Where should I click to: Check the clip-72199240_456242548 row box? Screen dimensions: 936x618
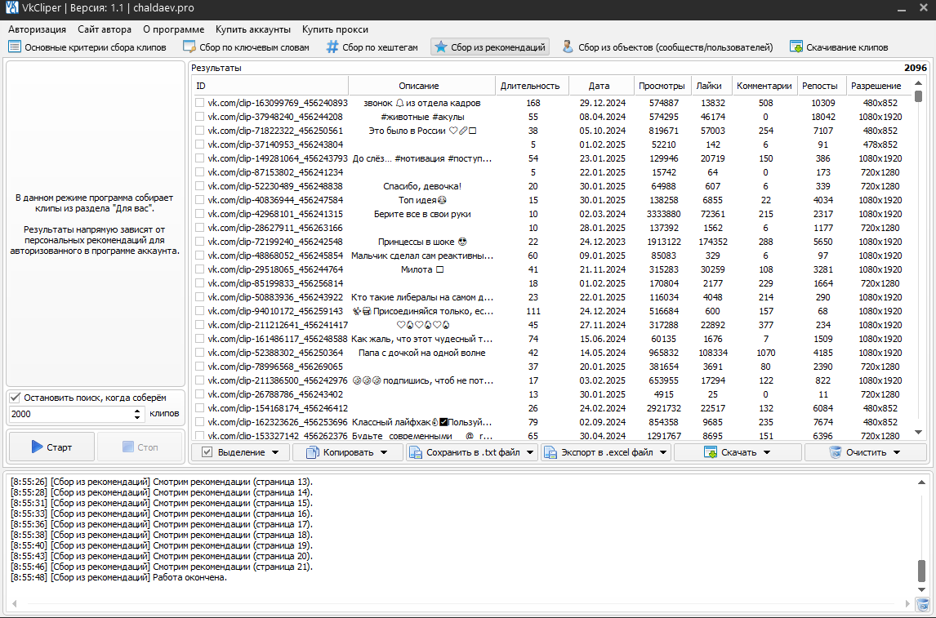coord(200,242)
